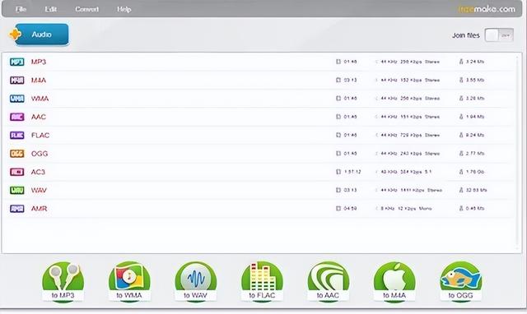Edit audio settings in the AMR row (Mono)

(x=403, y=208)
